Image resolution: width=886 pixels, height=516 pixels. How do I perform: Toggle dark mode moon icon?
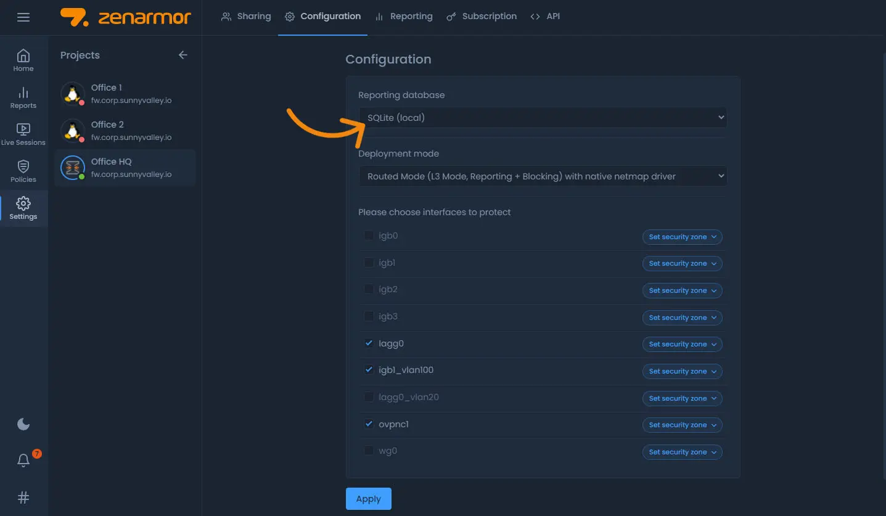23,424
